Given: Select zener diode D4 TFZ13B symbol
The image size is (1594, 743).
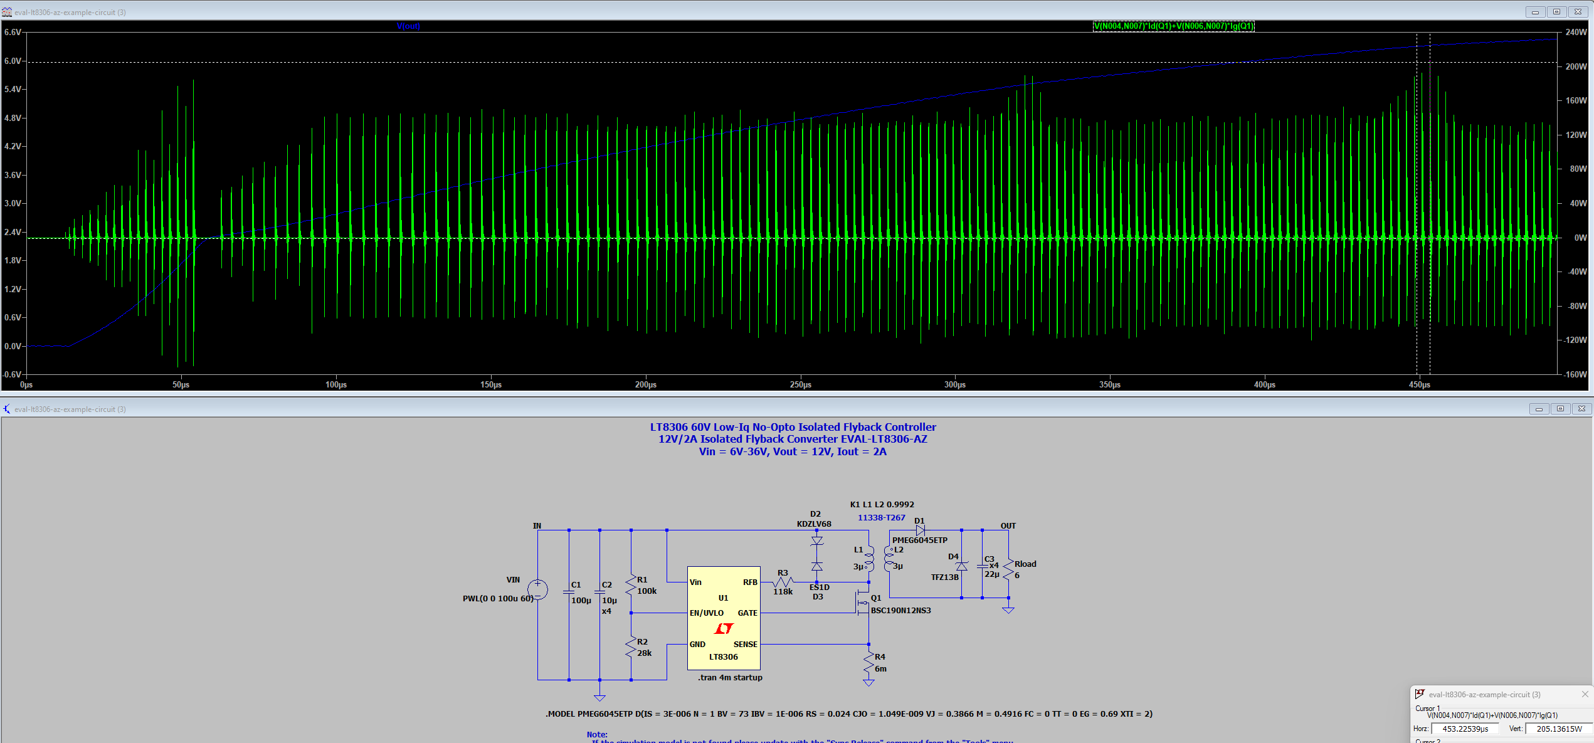Looking at the screenshot, I should point(961,566).
